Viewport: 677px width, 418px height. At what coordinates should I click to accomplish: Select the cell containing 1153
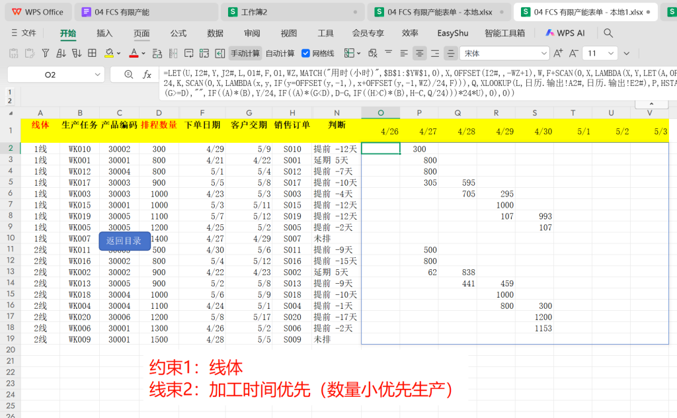534,328
